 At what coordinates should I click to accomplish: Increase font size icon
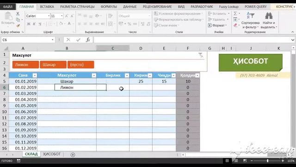[67, 16]
